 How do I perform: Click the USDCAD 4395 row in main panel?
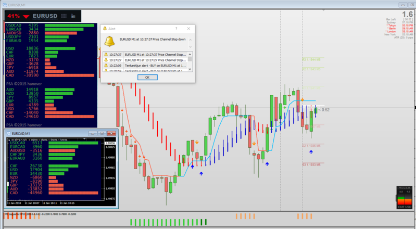(50, 25)
